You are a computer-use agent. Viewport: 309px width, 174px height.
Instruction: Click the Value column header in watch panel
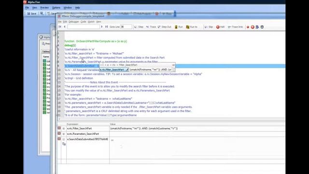(x=112, y=124)
